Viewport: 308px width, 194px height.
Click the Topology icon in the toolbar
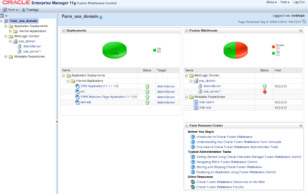click(x=24, y=9)
